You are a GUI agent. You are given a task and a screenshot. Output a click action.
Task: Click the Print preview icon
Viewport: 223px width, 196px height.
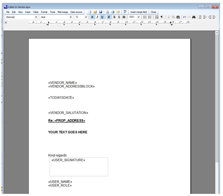click(107, 12)
